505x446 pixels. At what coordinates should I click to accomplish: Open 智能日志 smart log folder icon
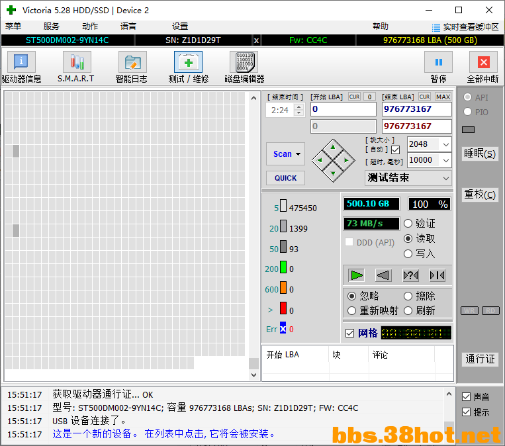pos(132,62)
